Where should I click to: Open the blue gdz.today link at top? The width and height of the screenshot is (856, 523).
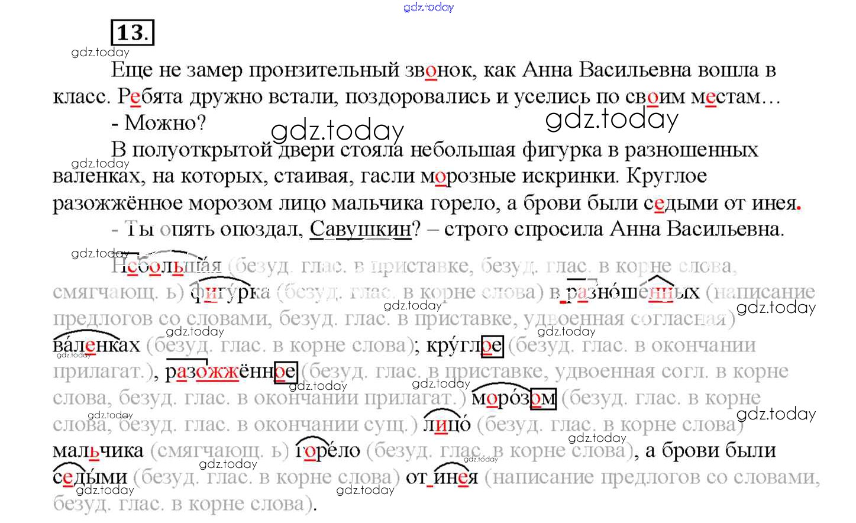428,7
